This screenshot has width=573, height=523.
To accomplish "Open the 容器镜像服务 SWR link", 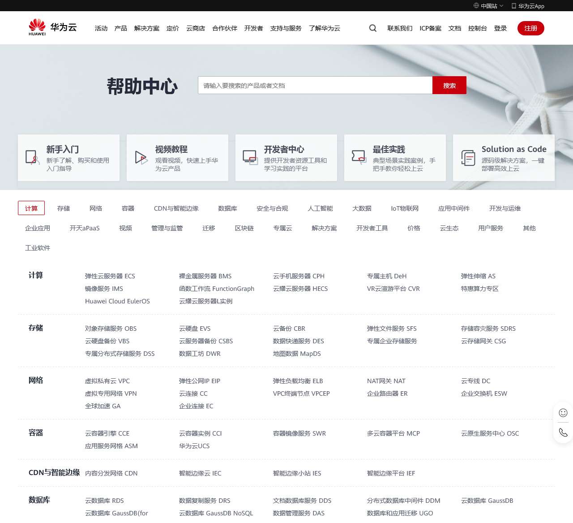I will coord(299,433).
